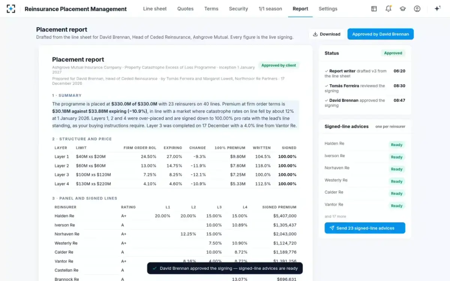Open the notifications bell
Screen dimensions: 450x281
[388, 9]
